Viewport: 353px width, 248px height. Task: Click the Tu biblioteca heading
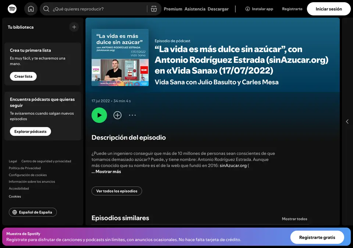click(21, 27)
